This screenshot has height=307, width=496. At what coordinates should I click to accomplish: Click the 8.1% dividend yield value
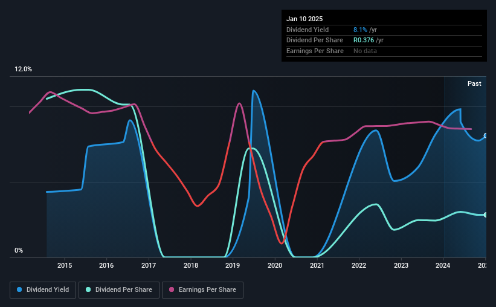click(x=360, y=30)
